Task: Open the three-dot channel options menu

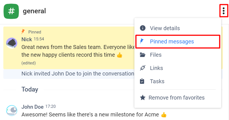Action: pos(224,11)
